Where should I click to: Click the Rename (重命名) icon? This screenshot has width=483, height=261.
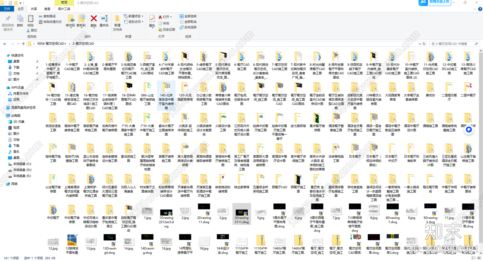click(104, 19)
